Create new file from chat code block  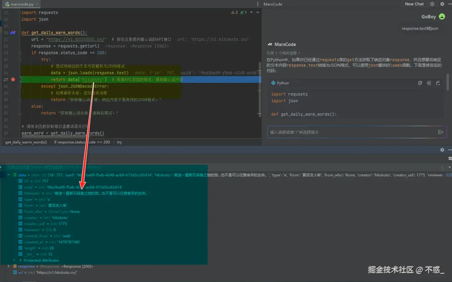438,83
